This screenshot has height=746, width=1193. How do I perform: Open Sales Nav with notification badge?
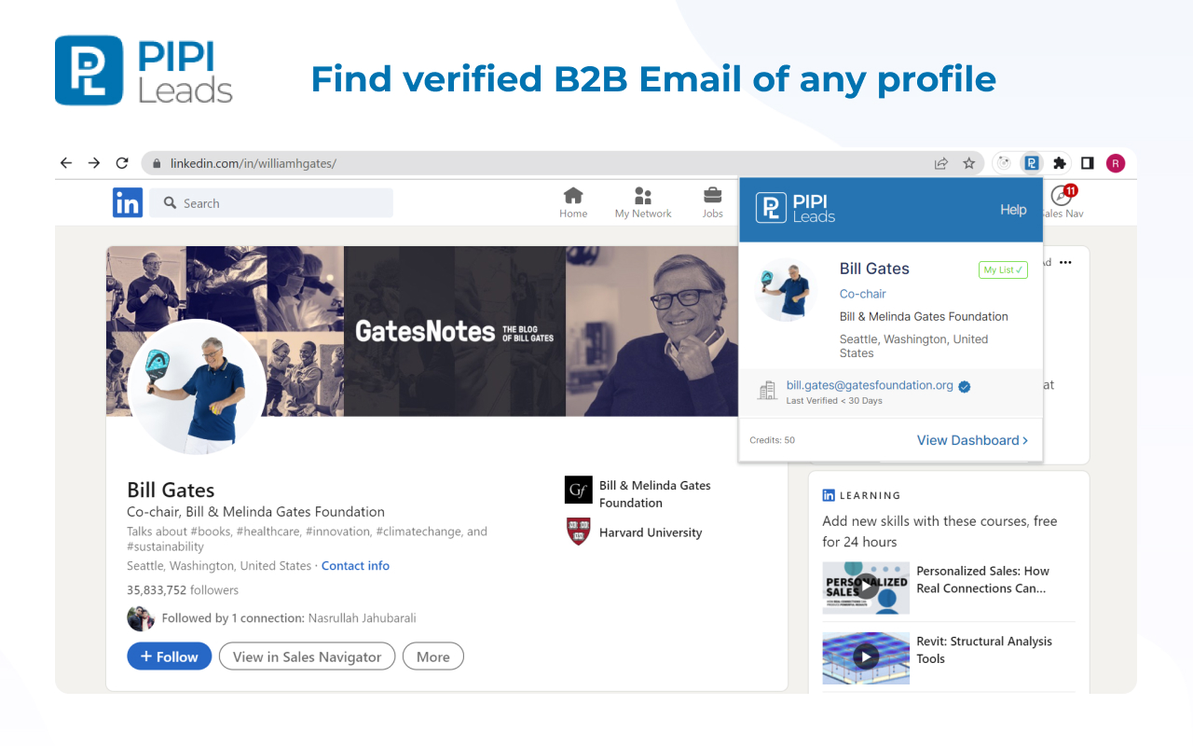pyautogui.click(x=1062, y=198)
